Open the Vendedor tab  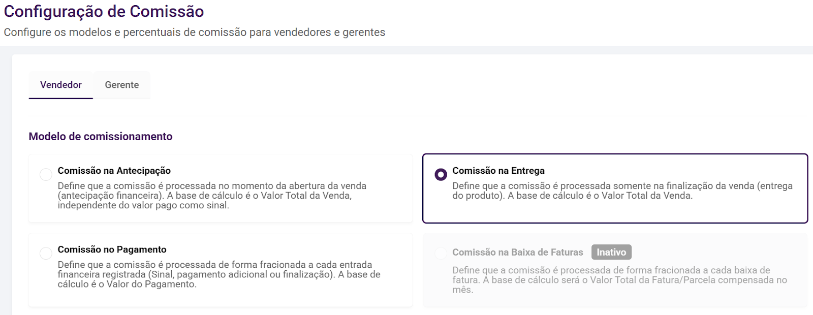[61, 85]
